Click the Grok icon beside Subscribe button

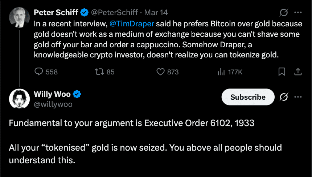[x=284, y=97]
